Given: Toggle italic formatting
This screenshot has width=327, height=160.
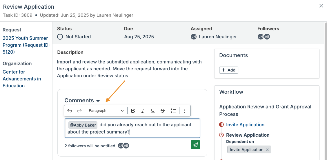Looking at the screenshot, I should pyautogui.click(x=143, y=111).
